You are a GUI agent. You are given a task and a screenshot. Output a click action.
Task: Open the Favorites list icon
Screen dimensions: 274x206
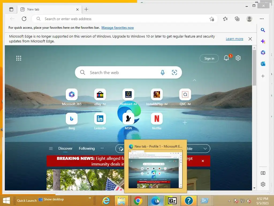click(x=225, y=19)
